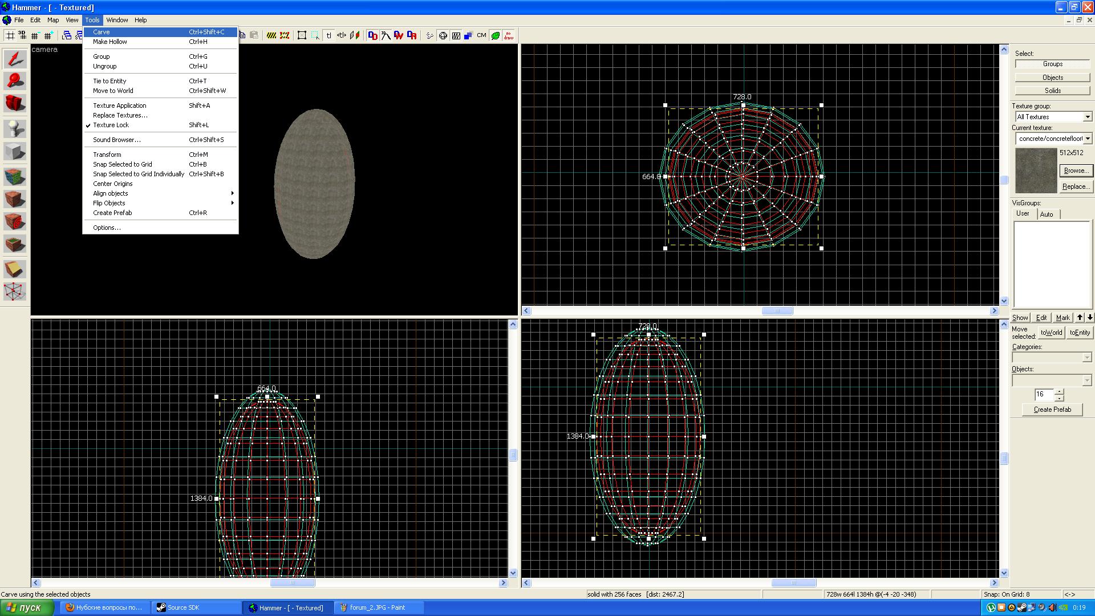Toggle Solids selection mode

coord(1052,91)
